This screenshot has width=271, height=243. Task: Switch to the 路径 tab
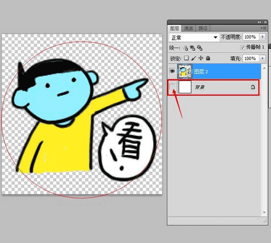(203, 28)
